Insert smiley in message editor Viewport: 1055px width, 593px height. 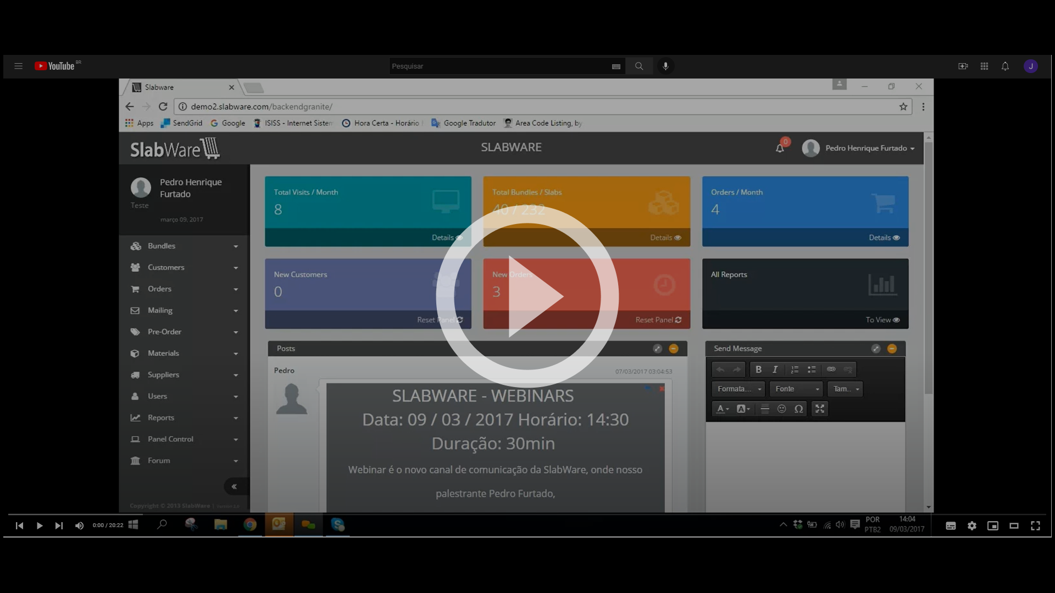coord(781,409)
